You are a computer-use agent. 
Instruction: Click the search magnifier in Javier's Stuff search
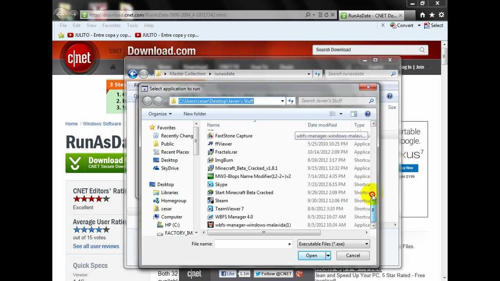point(371,101)
